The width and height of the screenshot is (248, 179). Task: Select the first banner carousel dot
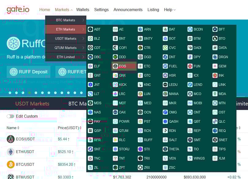coord(10,93)
